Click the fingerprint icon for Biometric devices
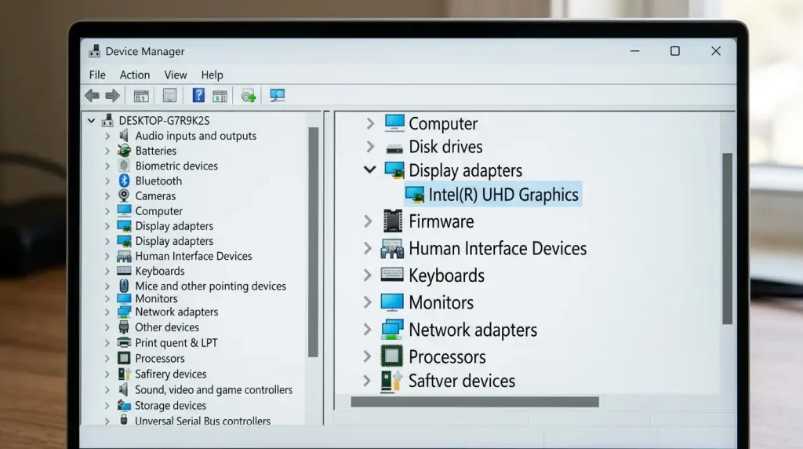 (x=124, y=165)
